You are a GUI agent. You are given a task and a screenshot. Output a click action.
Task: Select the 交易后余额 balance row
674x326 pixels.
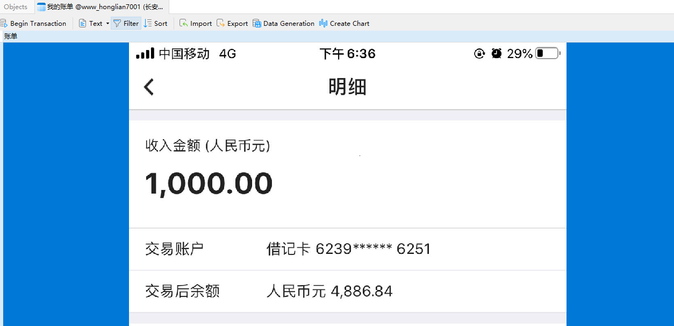pos(183,291)
